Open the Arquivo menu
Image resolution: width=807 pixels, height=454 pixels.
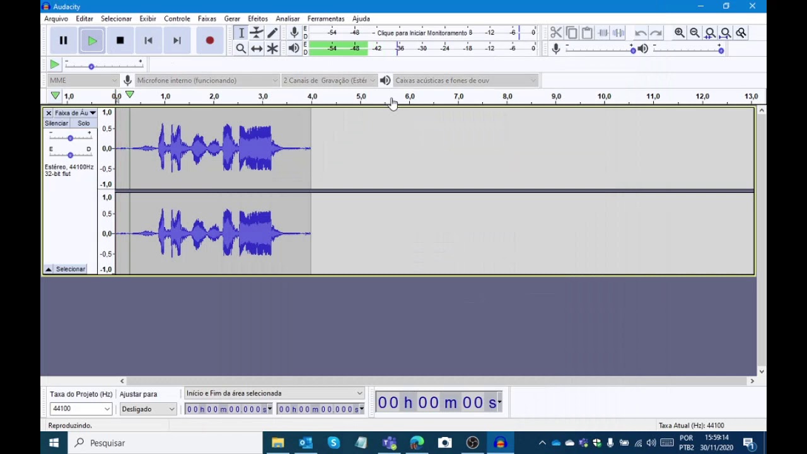(56, 19)
